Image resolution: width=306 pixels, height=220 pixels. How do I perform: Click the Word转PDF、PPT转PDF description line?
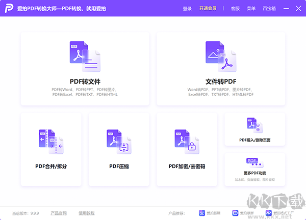click(220, 90)
